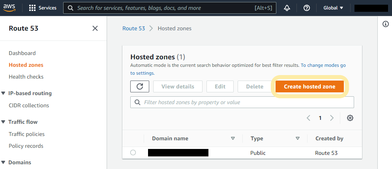Open Health checks in the sidebar
This screenshot has width=392, height=169.
point(26,77)
